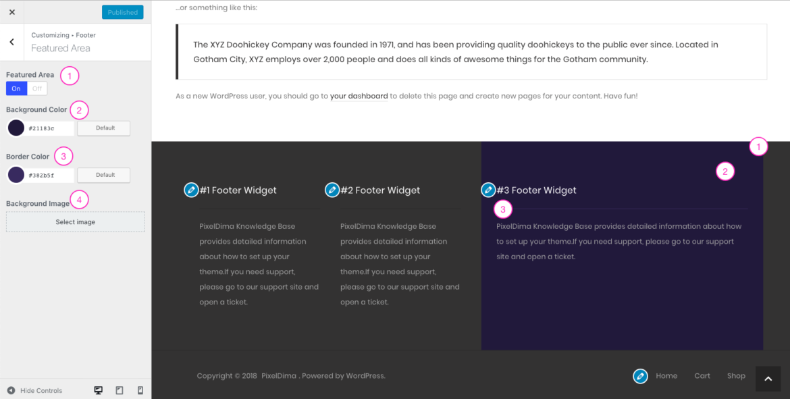The width and height of the screenshot is (790, 399).
Task: Follow the your dashboard link
Action: coord(359,96)
